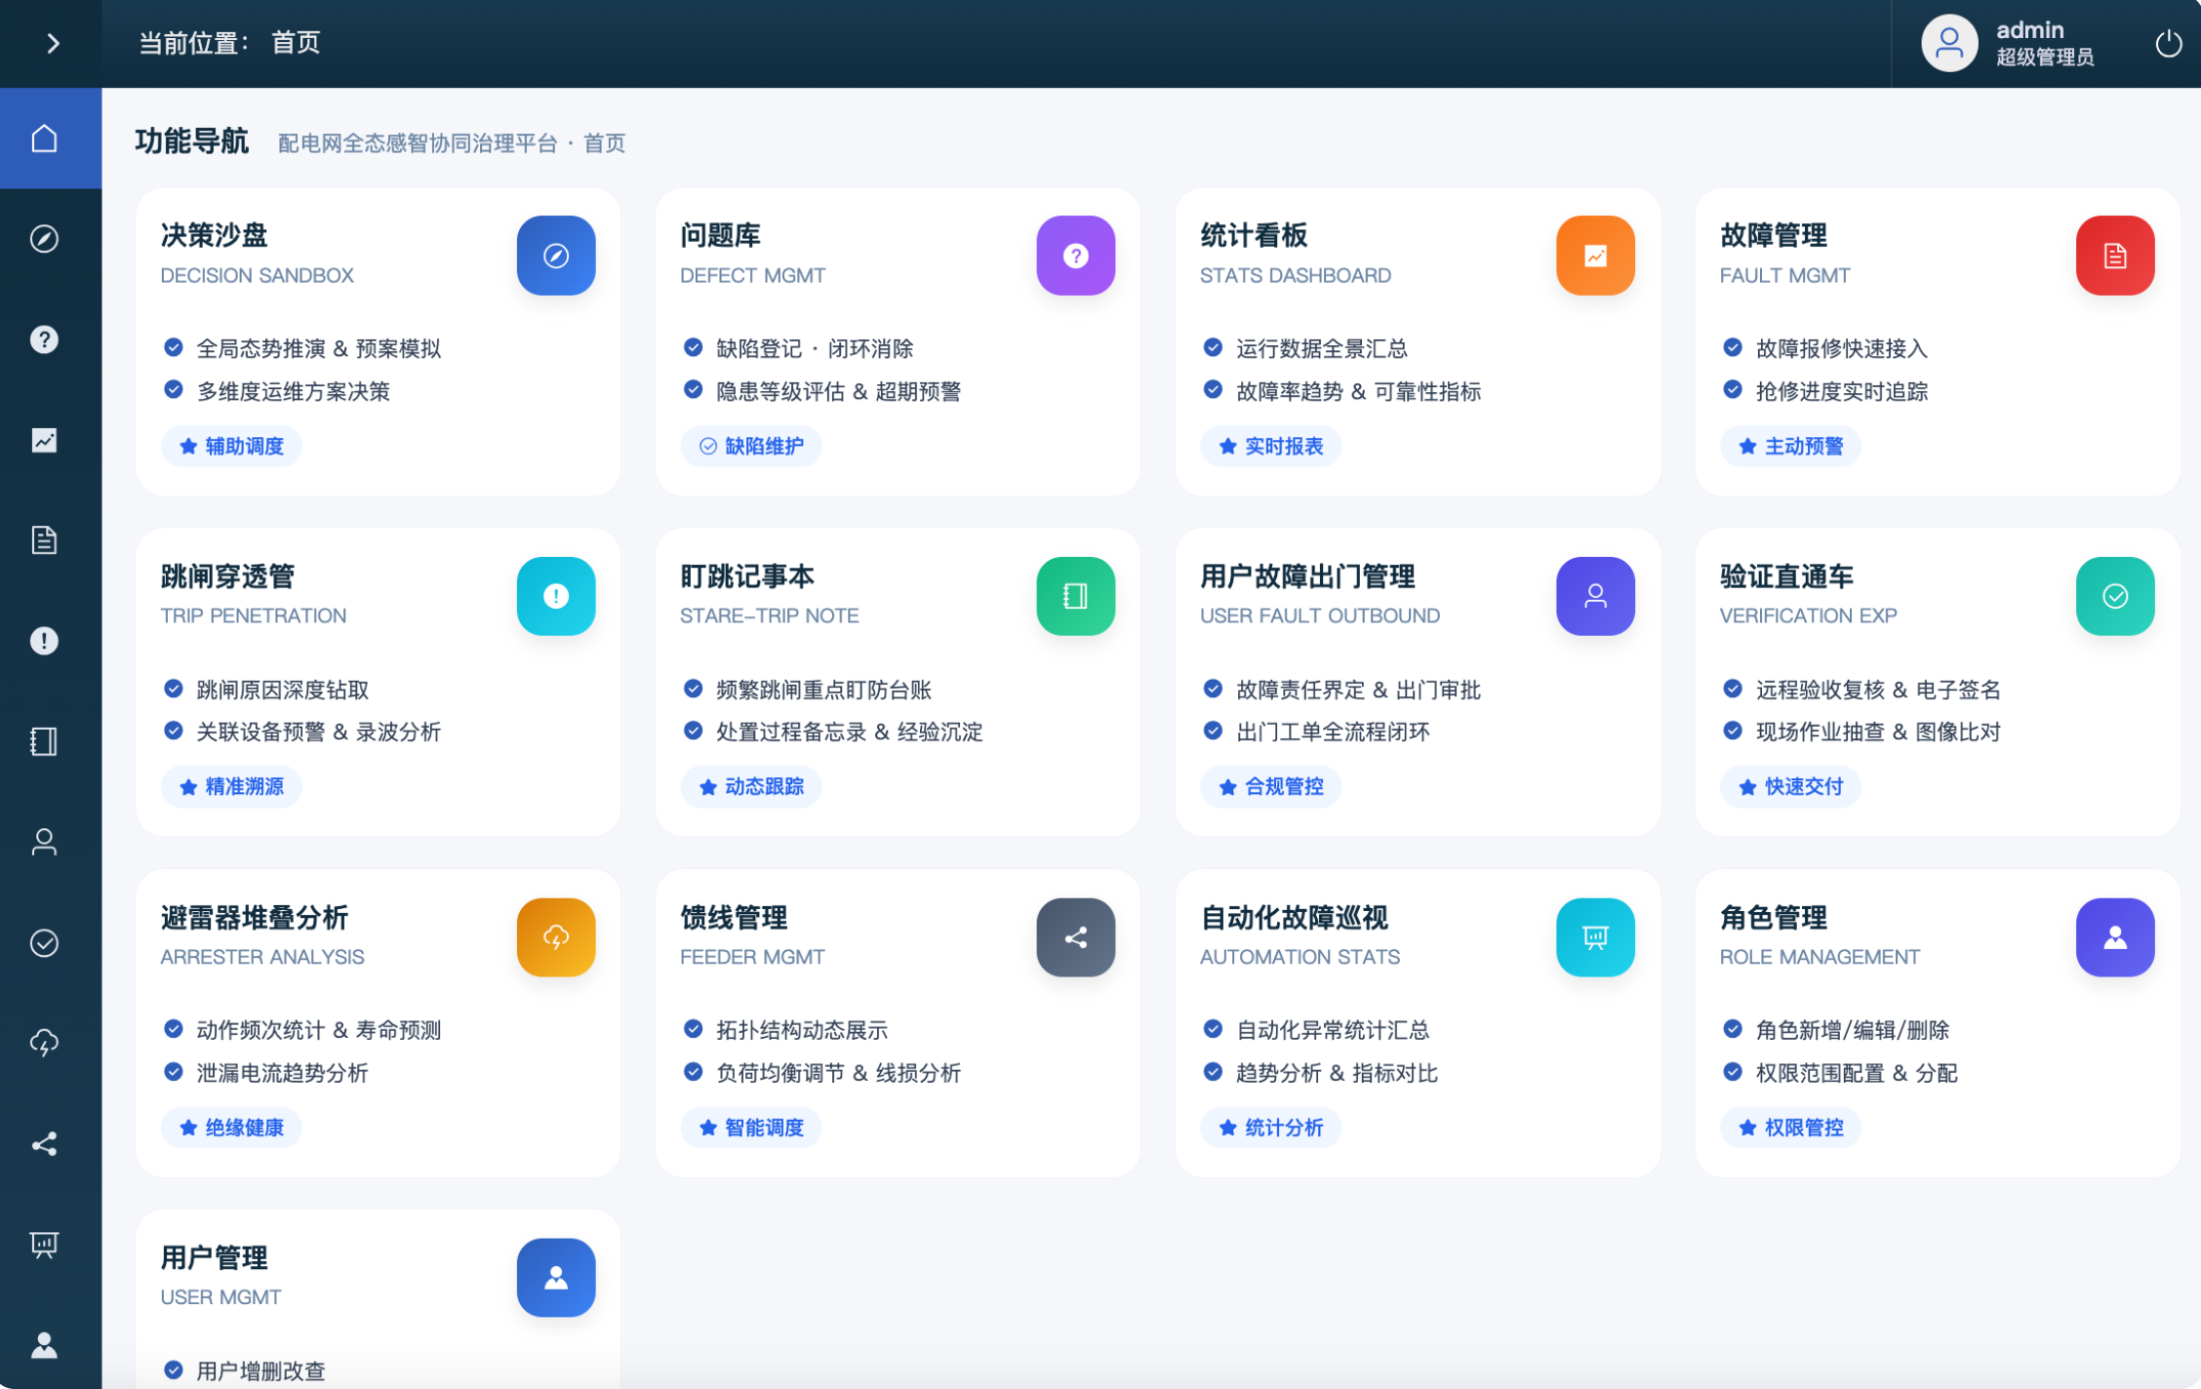Click the 缺陷维护 tag
Image resolution: width=2201 pixels, height=1389 pixels.
[751, 446]
